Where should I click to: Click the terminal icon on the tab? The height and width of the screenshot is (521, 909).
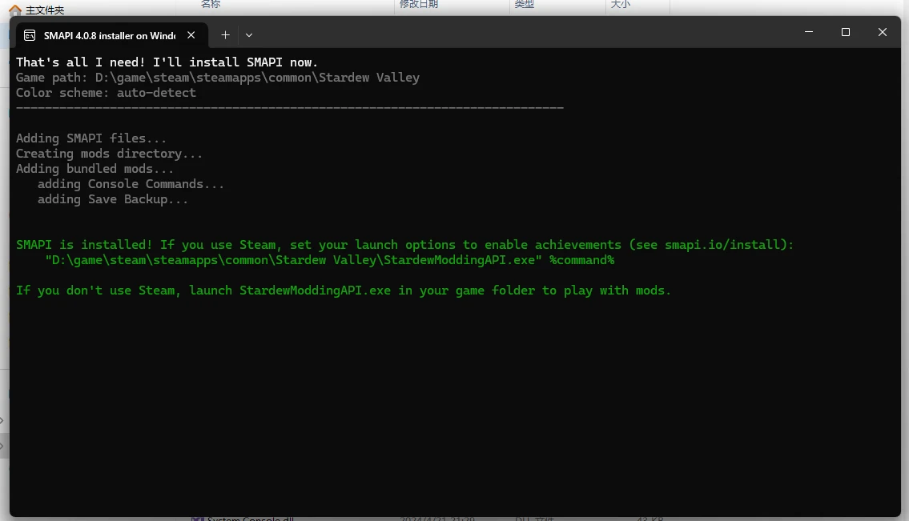[30, 36]
